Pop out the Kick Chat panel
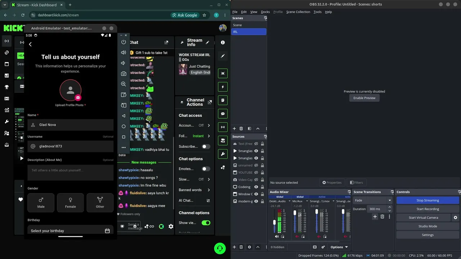Viewport: 461px width, 259px height. pos(166,42)
